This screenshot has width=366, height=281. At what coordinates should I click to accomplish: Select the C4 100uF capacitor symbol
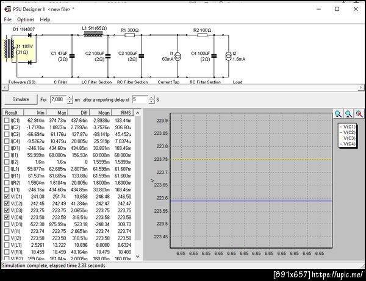[x=214, y=56]
